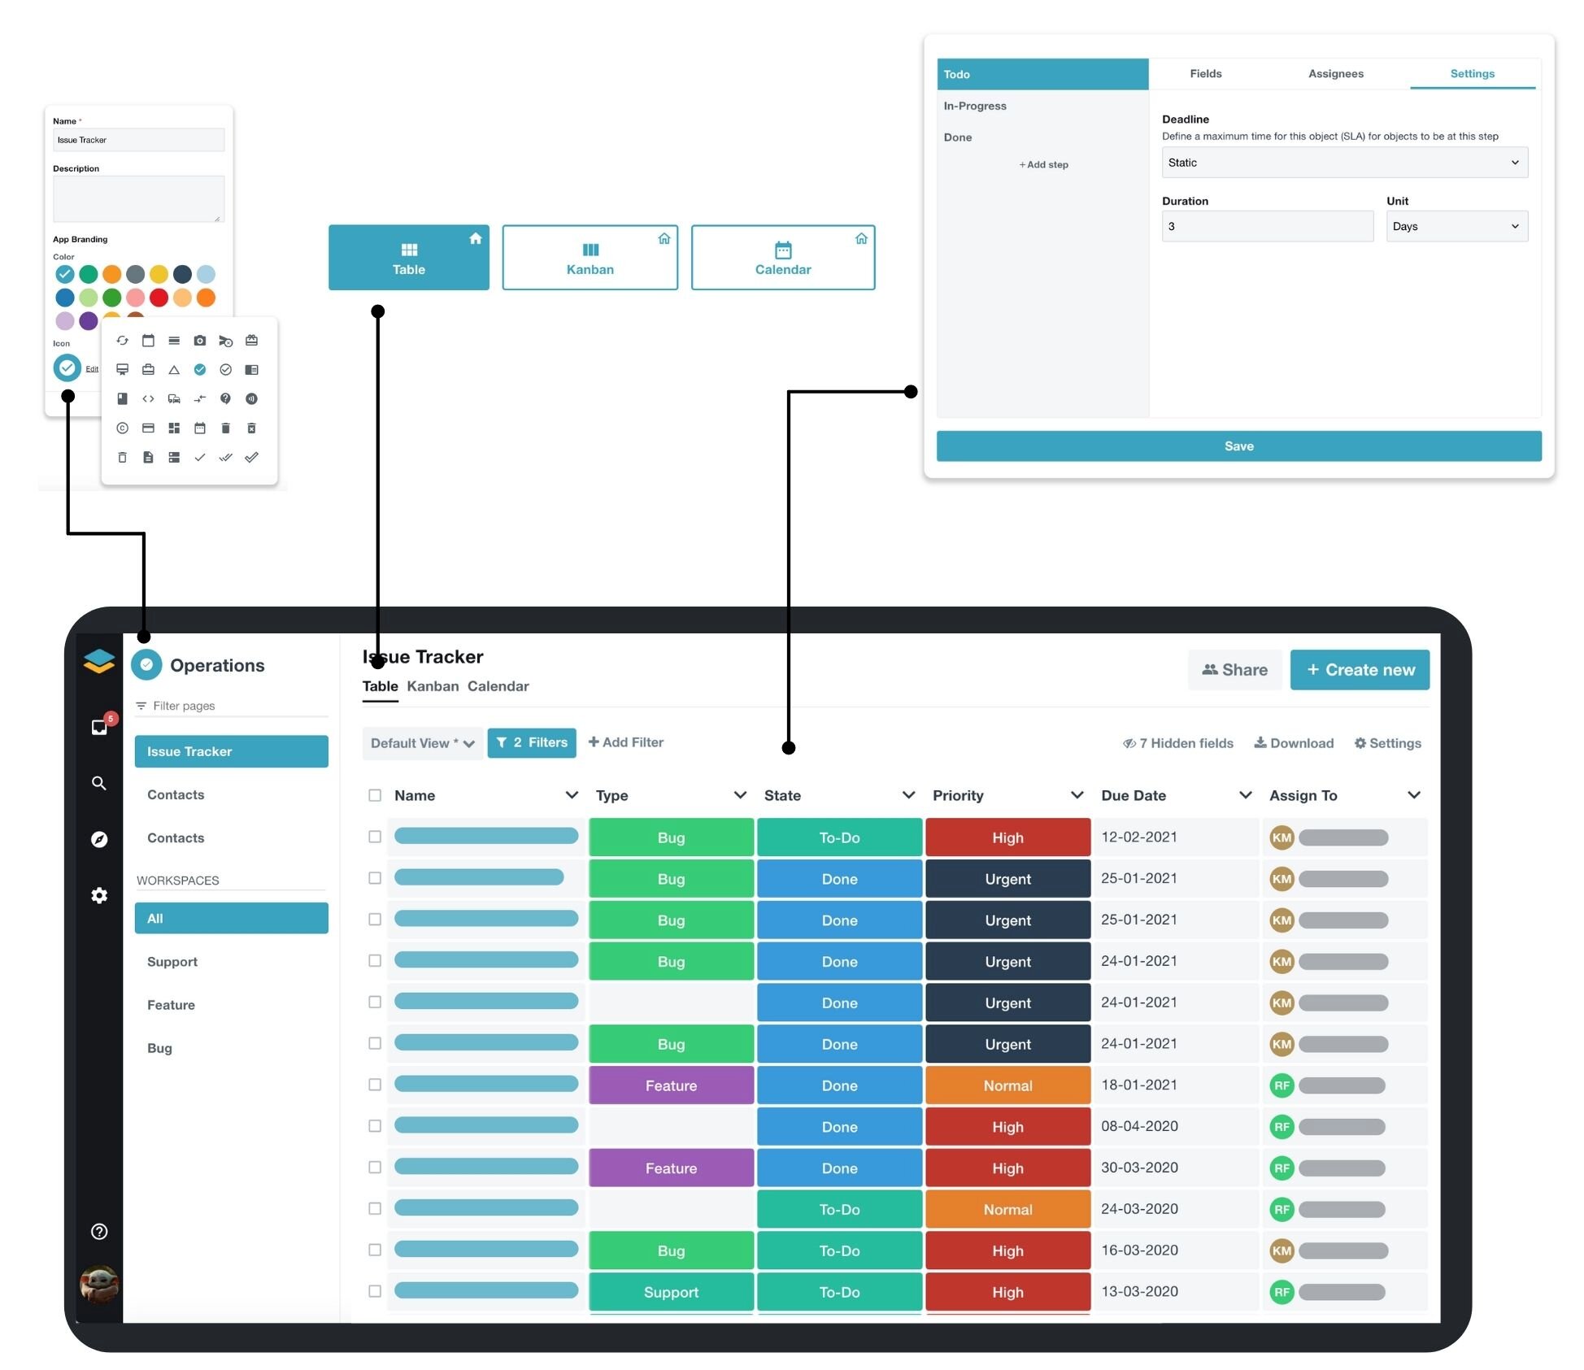Click the Create new button

(x=1356, y=669)
